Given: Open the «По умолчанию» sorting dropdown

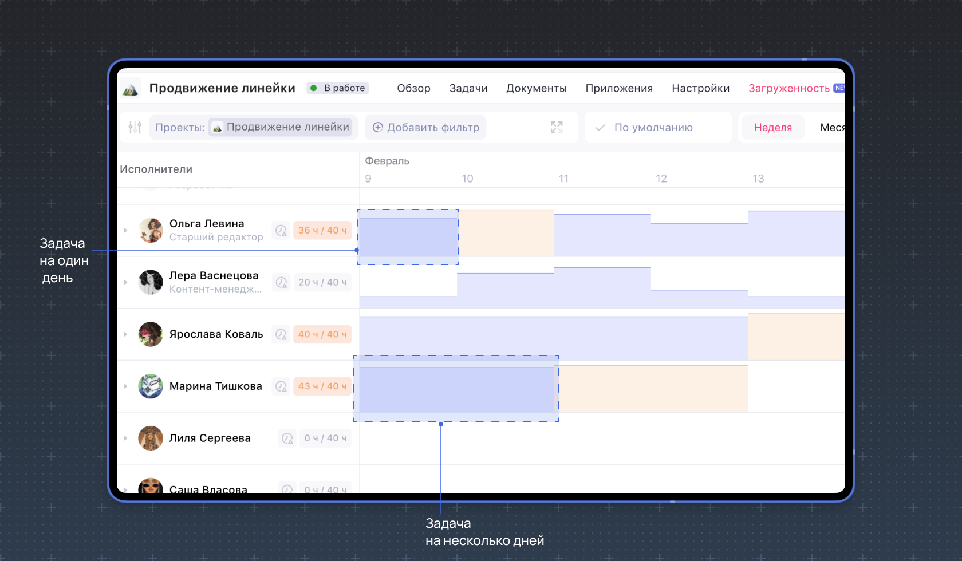Looking at the screenshot, I should click(657, 127).
